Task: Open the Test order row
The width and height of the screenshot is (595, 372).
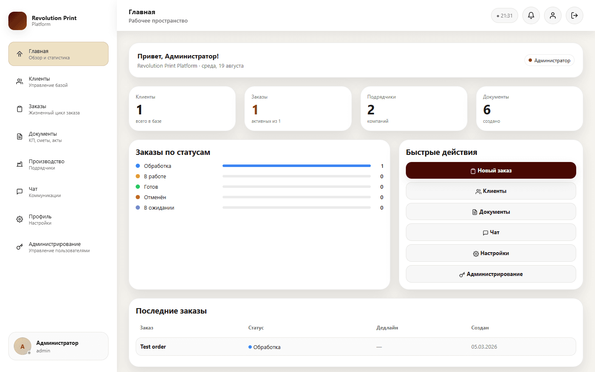Action: click(x=356, y=347)
